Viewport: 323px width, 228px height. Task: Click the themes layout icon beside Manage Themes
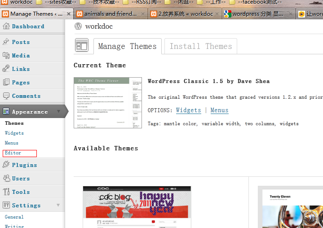tap(82, 45)
